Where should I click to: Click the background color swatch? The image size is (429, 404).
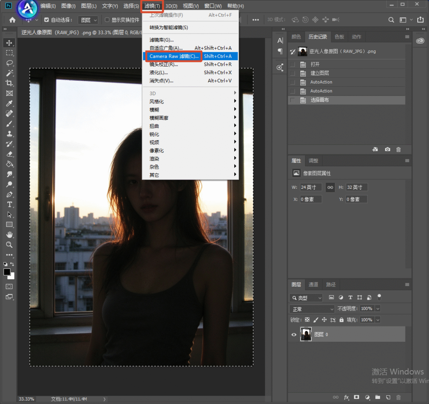[x=12, y=277]
